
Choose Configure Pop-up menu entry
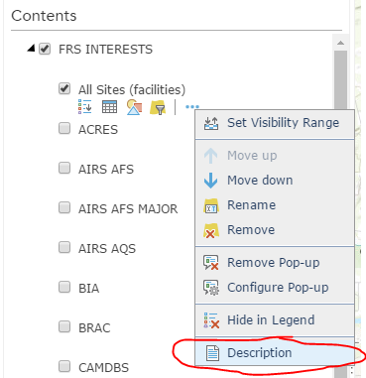click(x=275, y=288)
